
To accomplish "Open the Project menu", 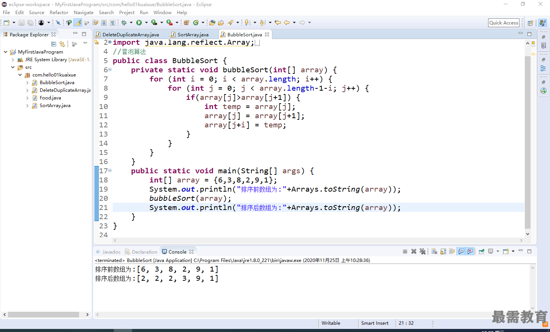I will (127, 12).
